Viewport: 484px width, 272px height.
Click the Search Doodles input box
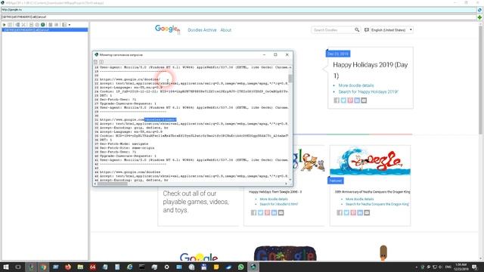(333, 30)
